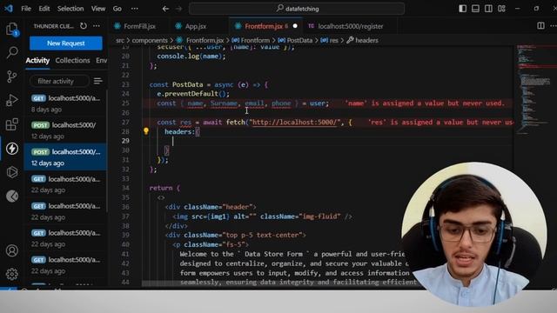Select the Collections tab
The image size is (557, 313).
click(72, 60)
